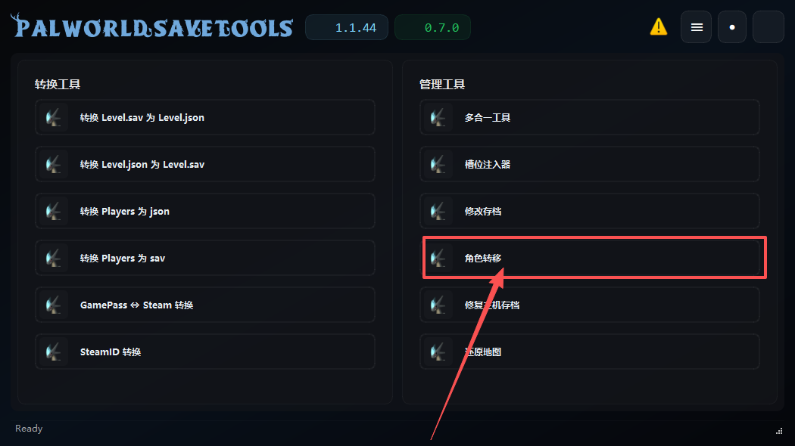Viewport: 795px width, 446px height.
Task: Click the 转换工具 section heading
Action: (58, 84)
